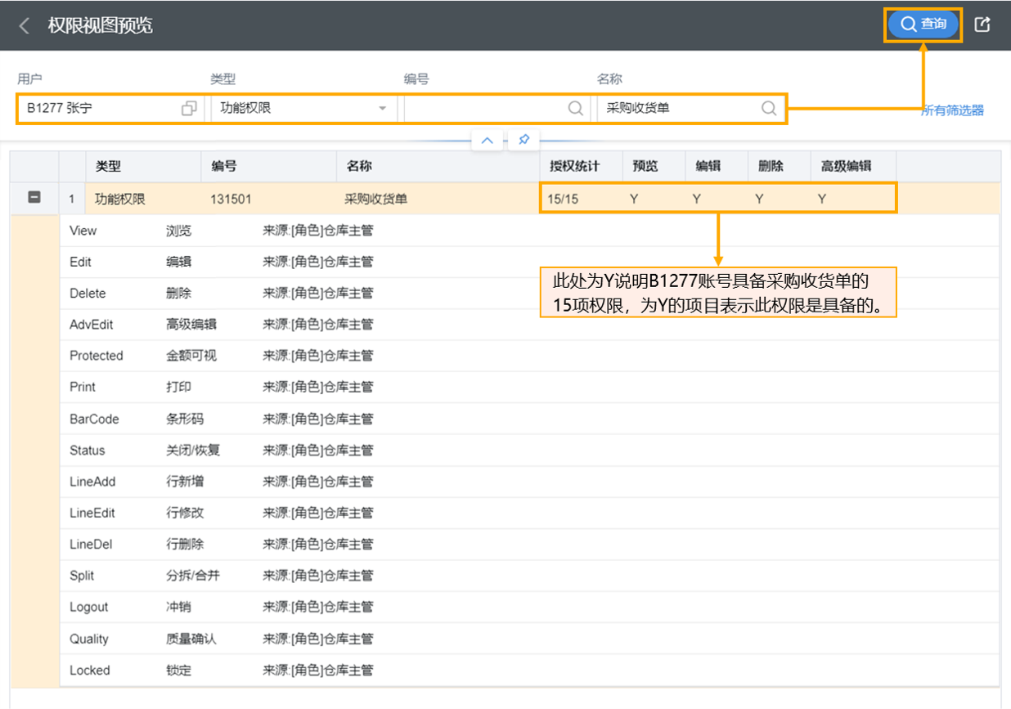Focus the 名称 field 采购收货单
1011x709 pixels.
coord(690,108)
